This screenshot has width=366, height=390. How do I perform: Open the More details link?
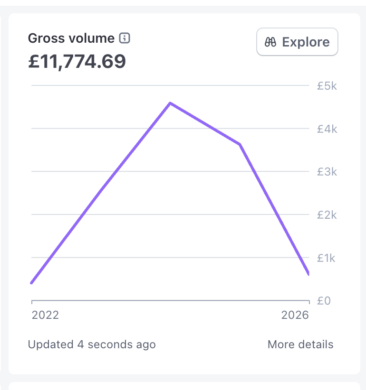click(x=300, y=344)
